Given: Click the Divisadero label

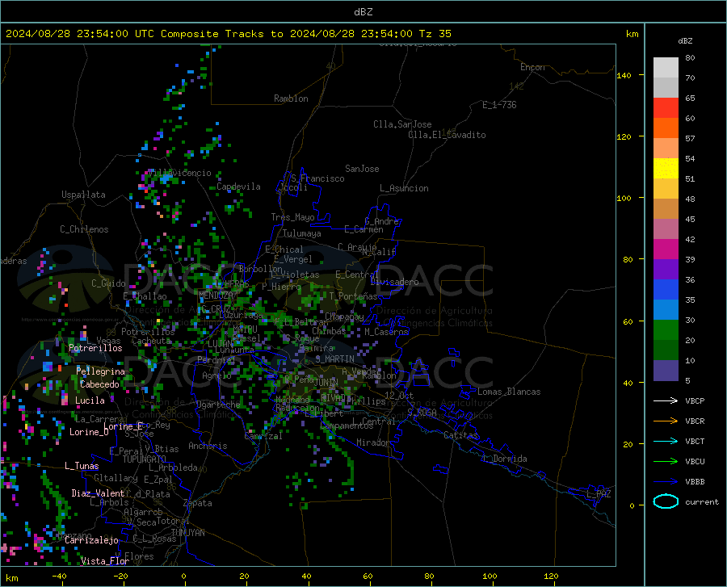Looking at the screenshot, I should click(x=395, y=282).
